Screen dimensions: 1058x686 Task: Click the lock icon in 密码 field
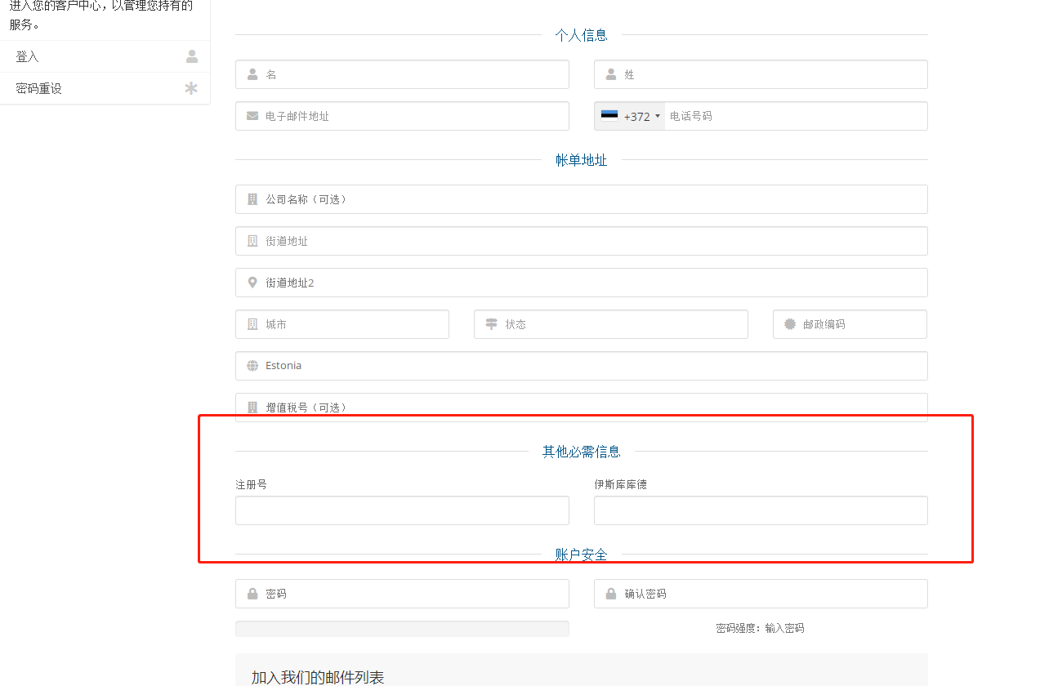(252, 594)
